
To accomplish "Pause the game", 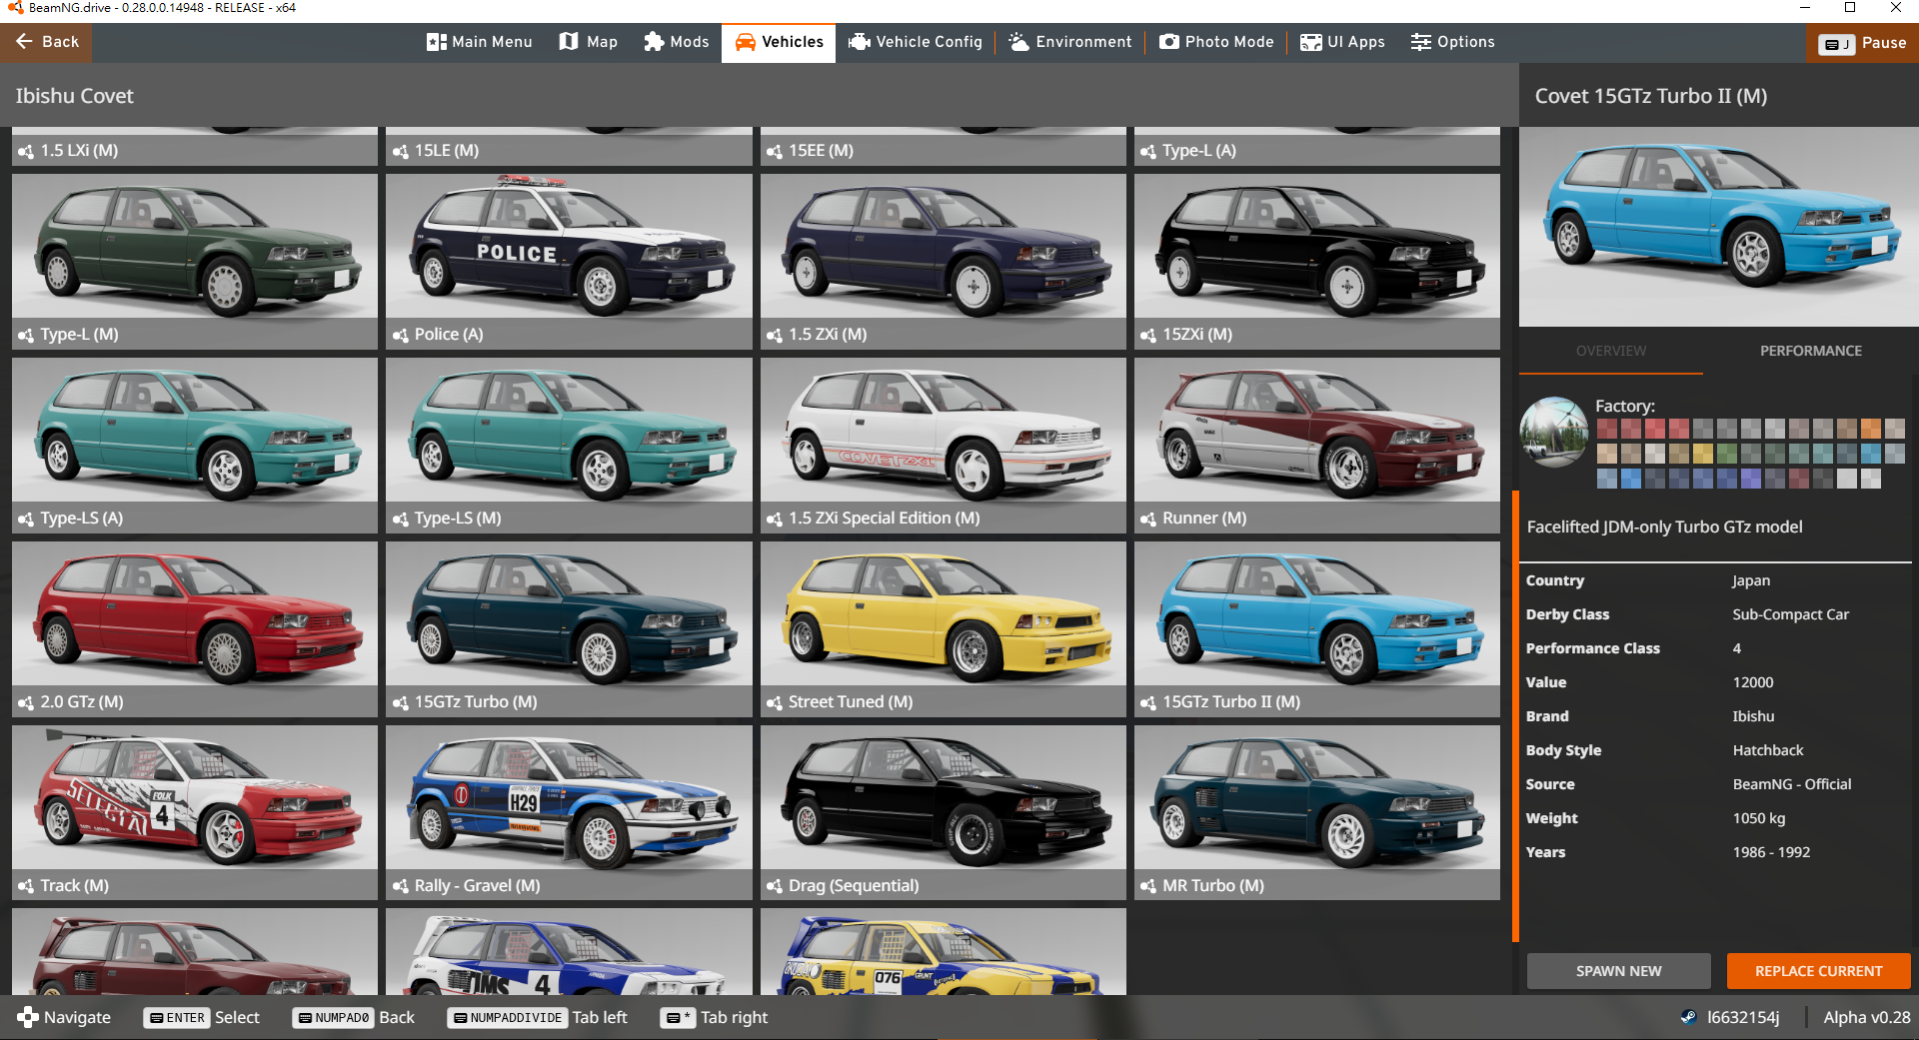I will (1862, 43).
